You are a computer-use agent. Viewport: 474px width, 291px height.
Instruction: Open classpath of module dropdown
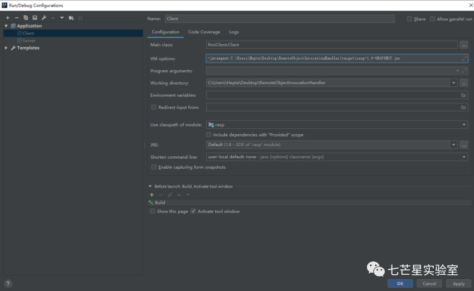(464, 124)
